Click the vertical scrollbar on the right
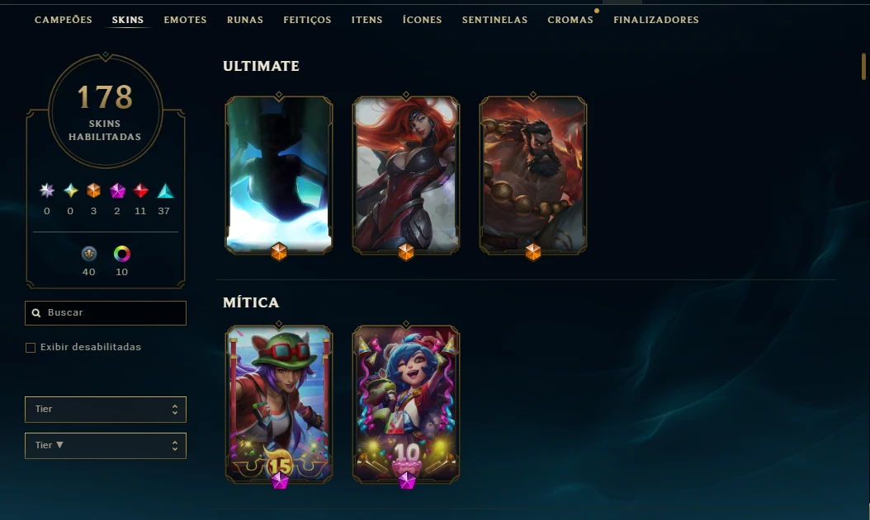The width and height of the screenshot is (870, 520). tap(864, 67)
